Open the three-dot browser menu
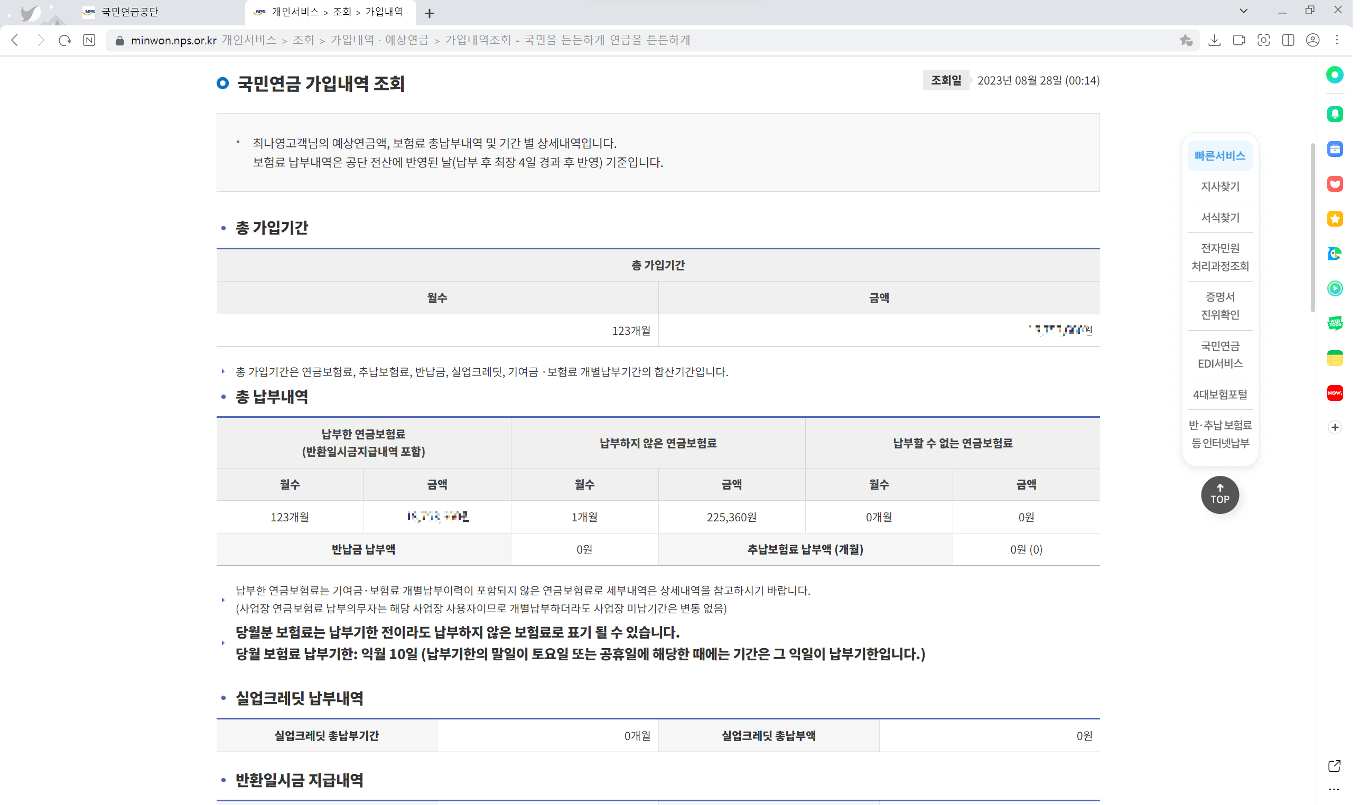 (1338, 40)
